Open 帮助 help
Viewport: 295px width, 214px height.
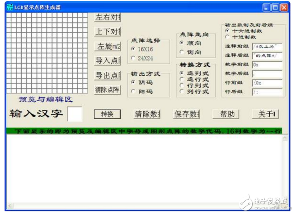point(226,114)
